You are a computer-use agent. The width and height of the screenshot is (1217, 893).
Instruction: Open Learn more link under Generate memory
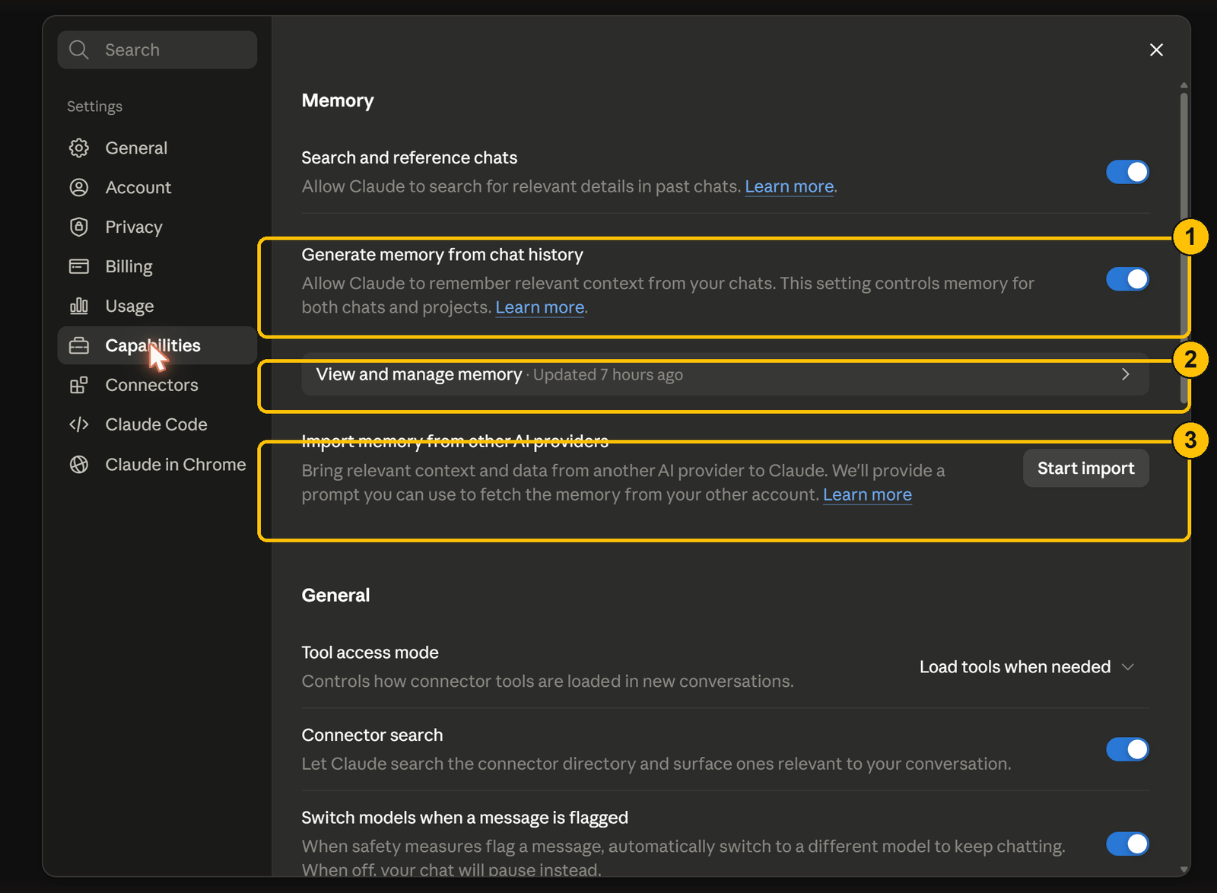pos(540,307)
